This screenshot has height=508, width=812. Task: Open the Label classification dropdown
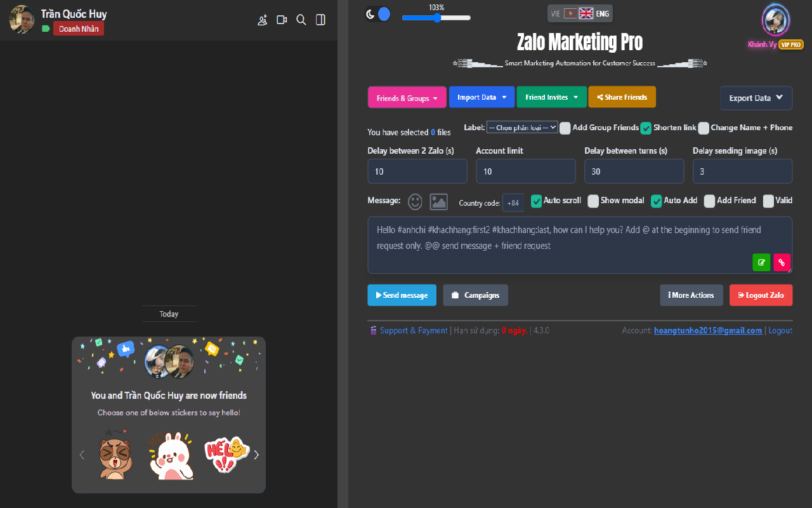tap(521, 127)
